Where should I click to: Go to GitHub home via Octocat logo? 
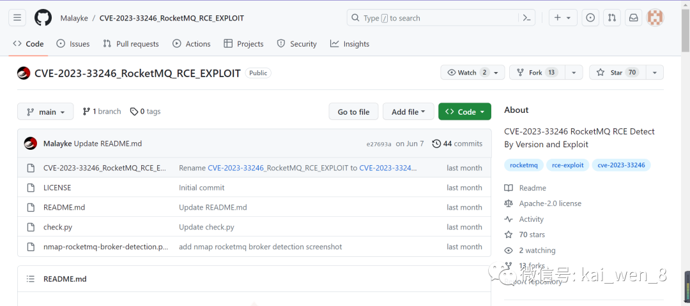(43, 18)
